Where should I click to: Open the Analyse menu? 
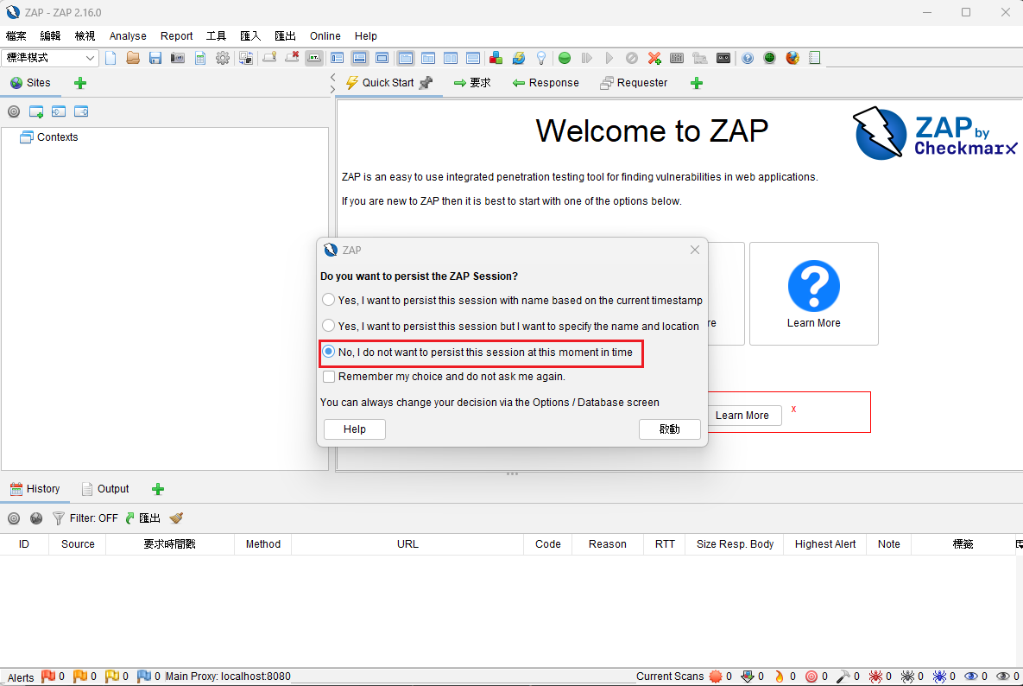point(128,36)
